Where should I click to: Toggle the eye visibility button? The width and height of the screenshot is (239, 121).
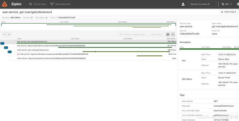[168, 34]
